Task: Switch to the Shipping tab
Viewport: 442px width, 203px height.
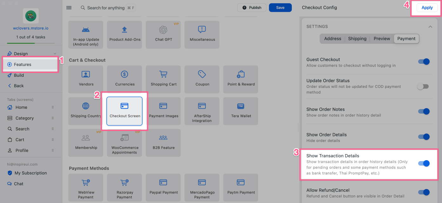Action: pos(357,39)
